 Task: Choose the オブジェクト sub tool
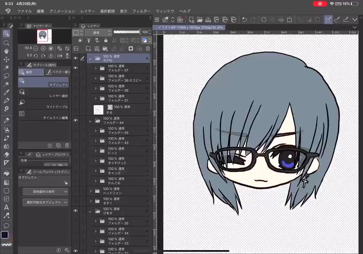tap(43, 82)
